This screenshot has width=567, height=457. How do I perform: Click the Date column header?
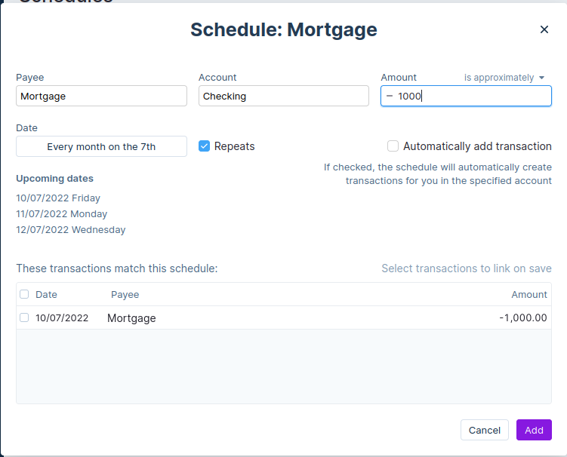46,295
